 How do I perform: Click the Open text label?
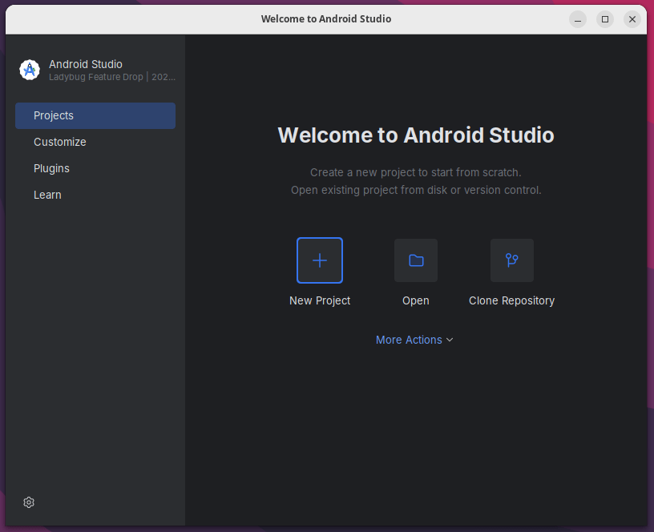(415, 300)
